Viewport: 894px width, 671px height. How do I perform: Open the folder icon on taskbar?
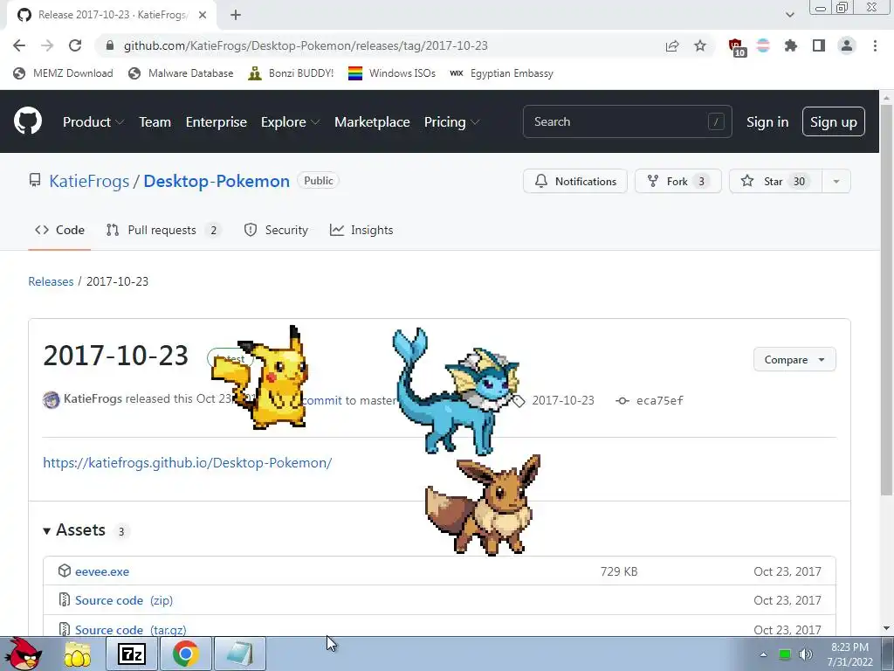[x=77, y=654]
